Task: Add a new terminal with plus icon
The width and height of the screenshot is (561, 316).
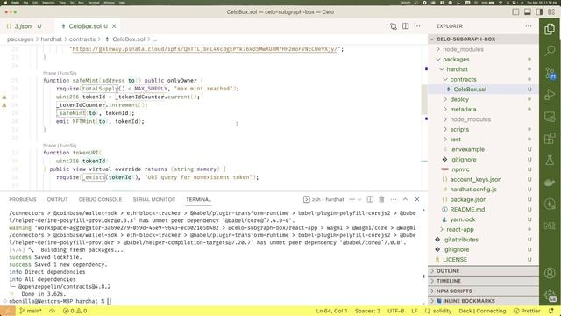Action: click(352, 199)
